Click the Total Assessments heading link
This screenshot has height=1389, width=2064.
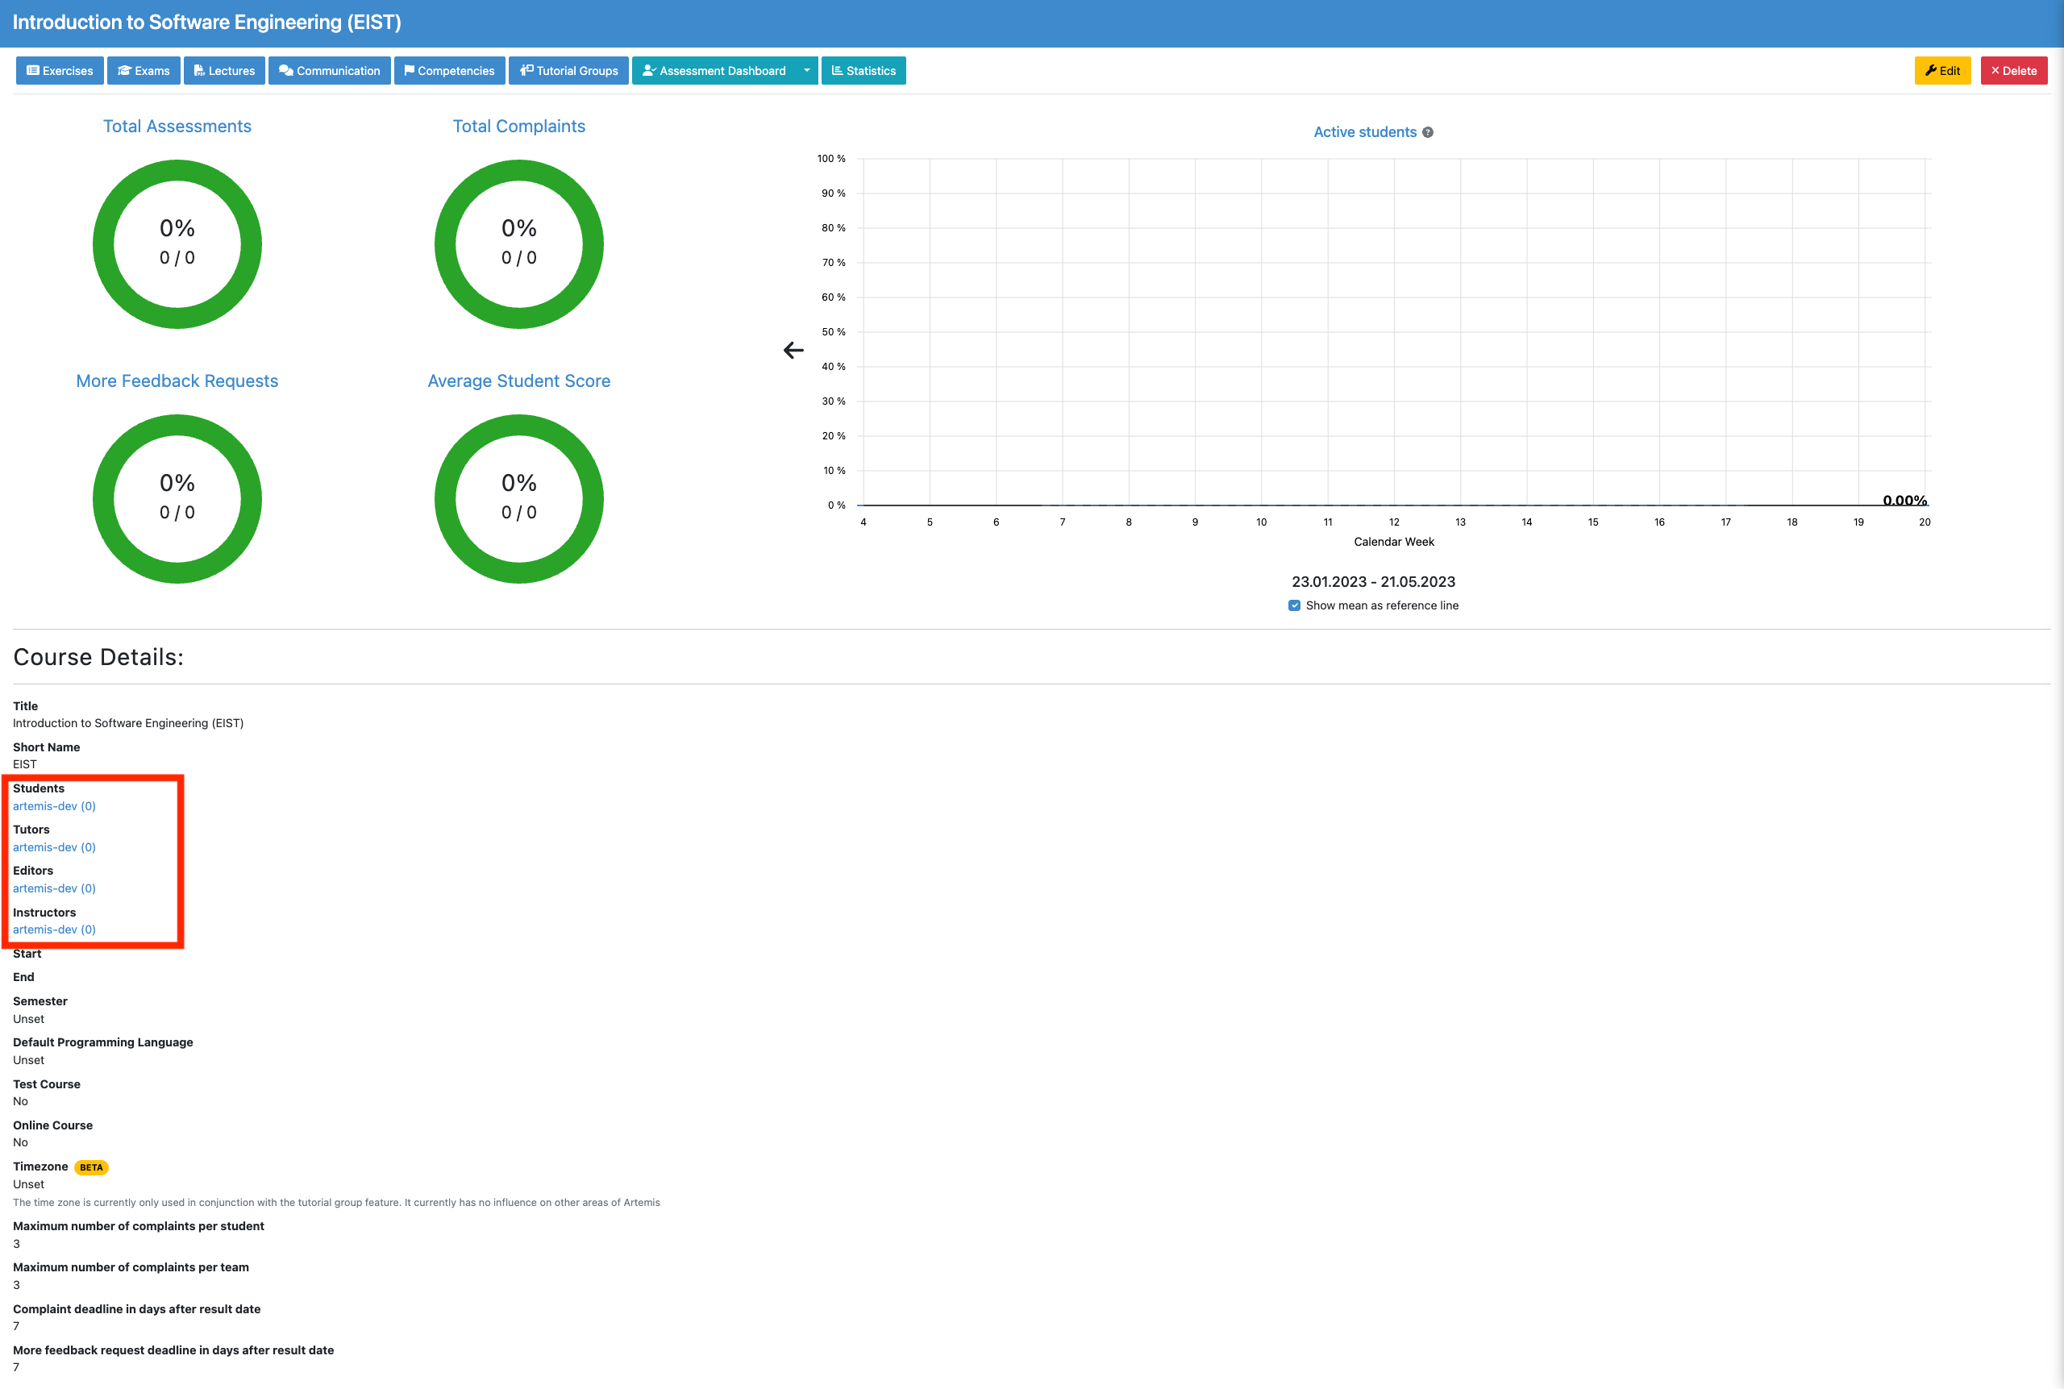pyautogui.click(x=177, y=126)
